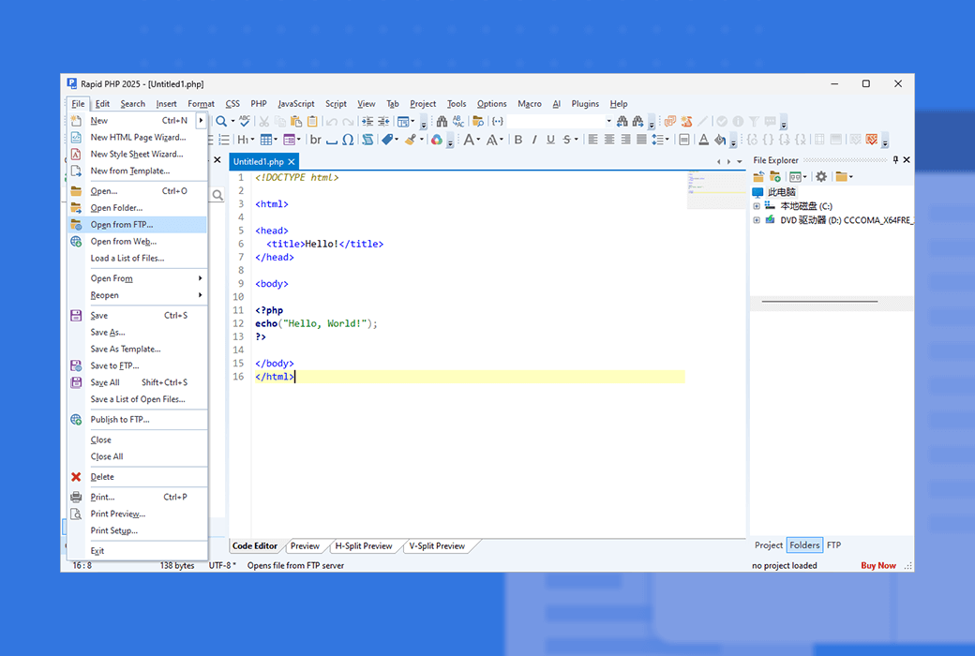975x656 pixels.
Task: Click the box/div frame icon beside line spacing
Action: click(x=684, y=140)
